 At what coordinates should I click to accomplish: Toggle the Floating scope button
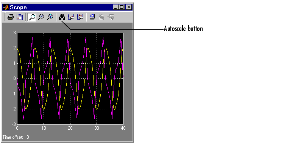[x=92, y=17]
